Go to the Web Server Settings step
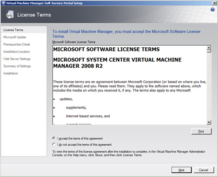 (x=17, y=59)
